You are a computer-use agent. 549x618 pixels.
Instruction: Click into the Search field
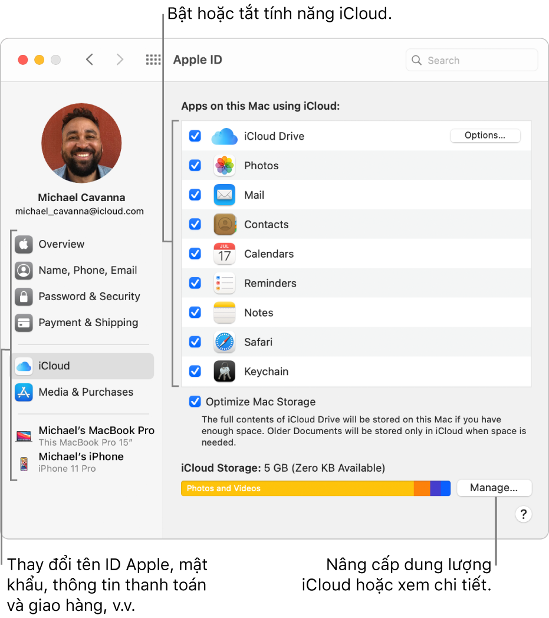[x=472, y=60]
